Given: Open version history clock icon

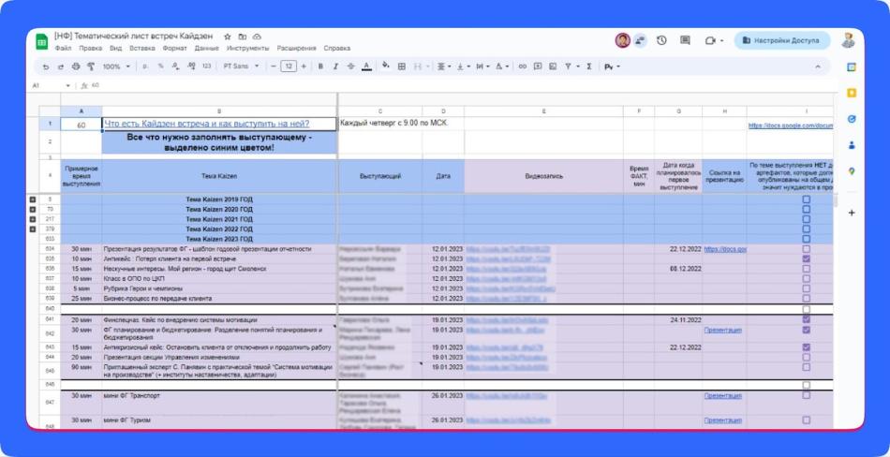Looking at the screenshot, I should click(661, 40).
